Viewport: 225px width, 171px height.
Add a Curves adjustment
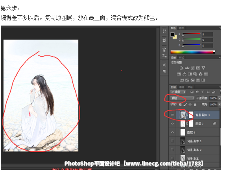pyautogui.click(x=192, y=68)
